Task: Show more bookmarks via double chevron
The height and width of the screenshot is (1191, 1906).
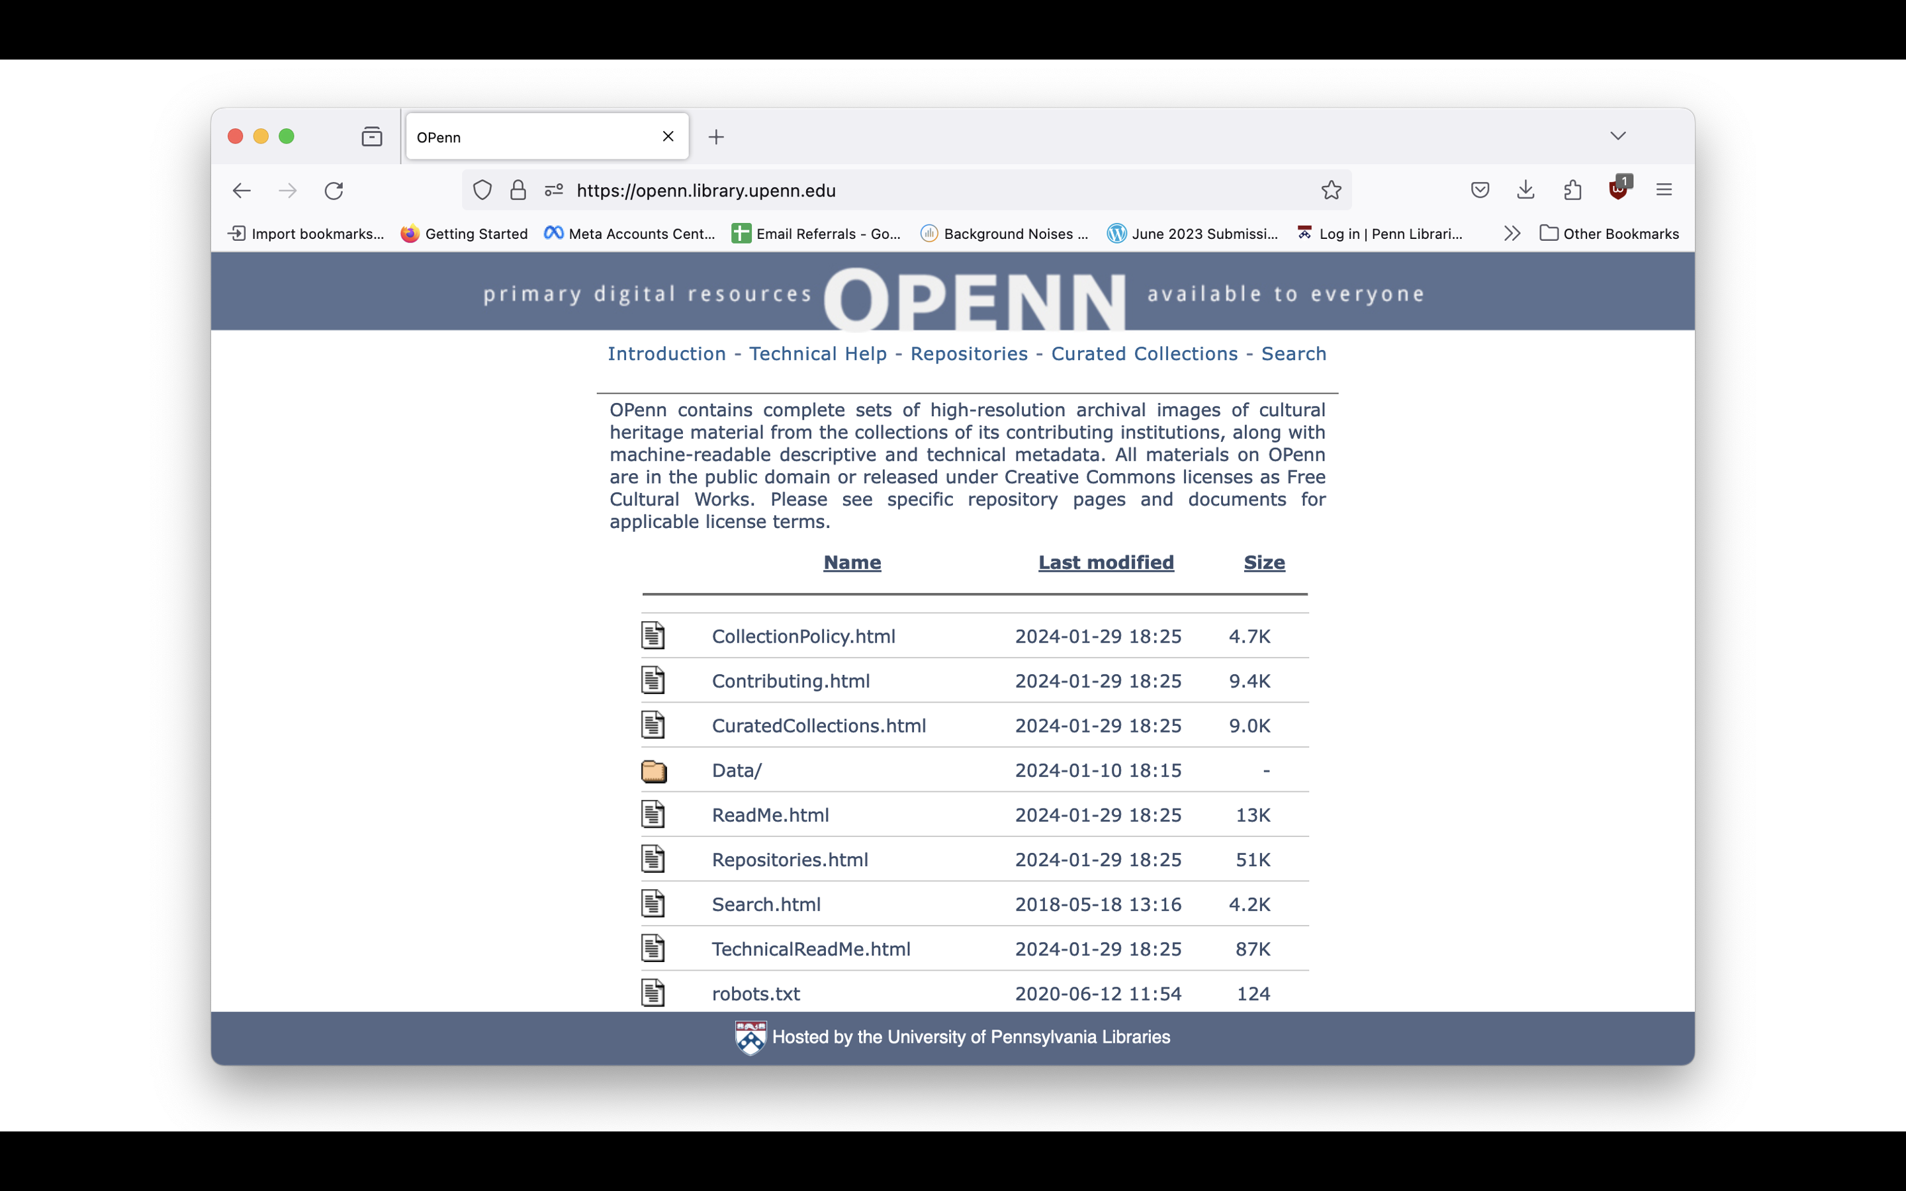Action: point(1512,234)
